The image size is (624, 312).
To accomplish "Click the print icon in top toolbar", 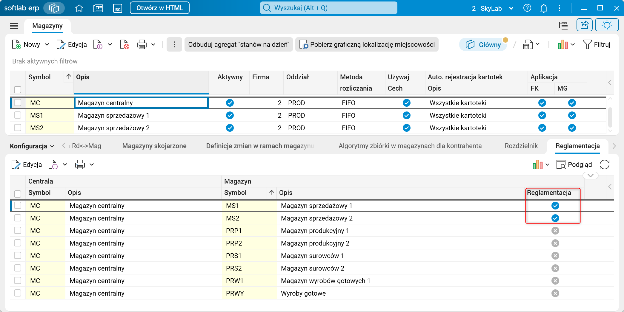I will pyautogui.click(x=142, y=45).
